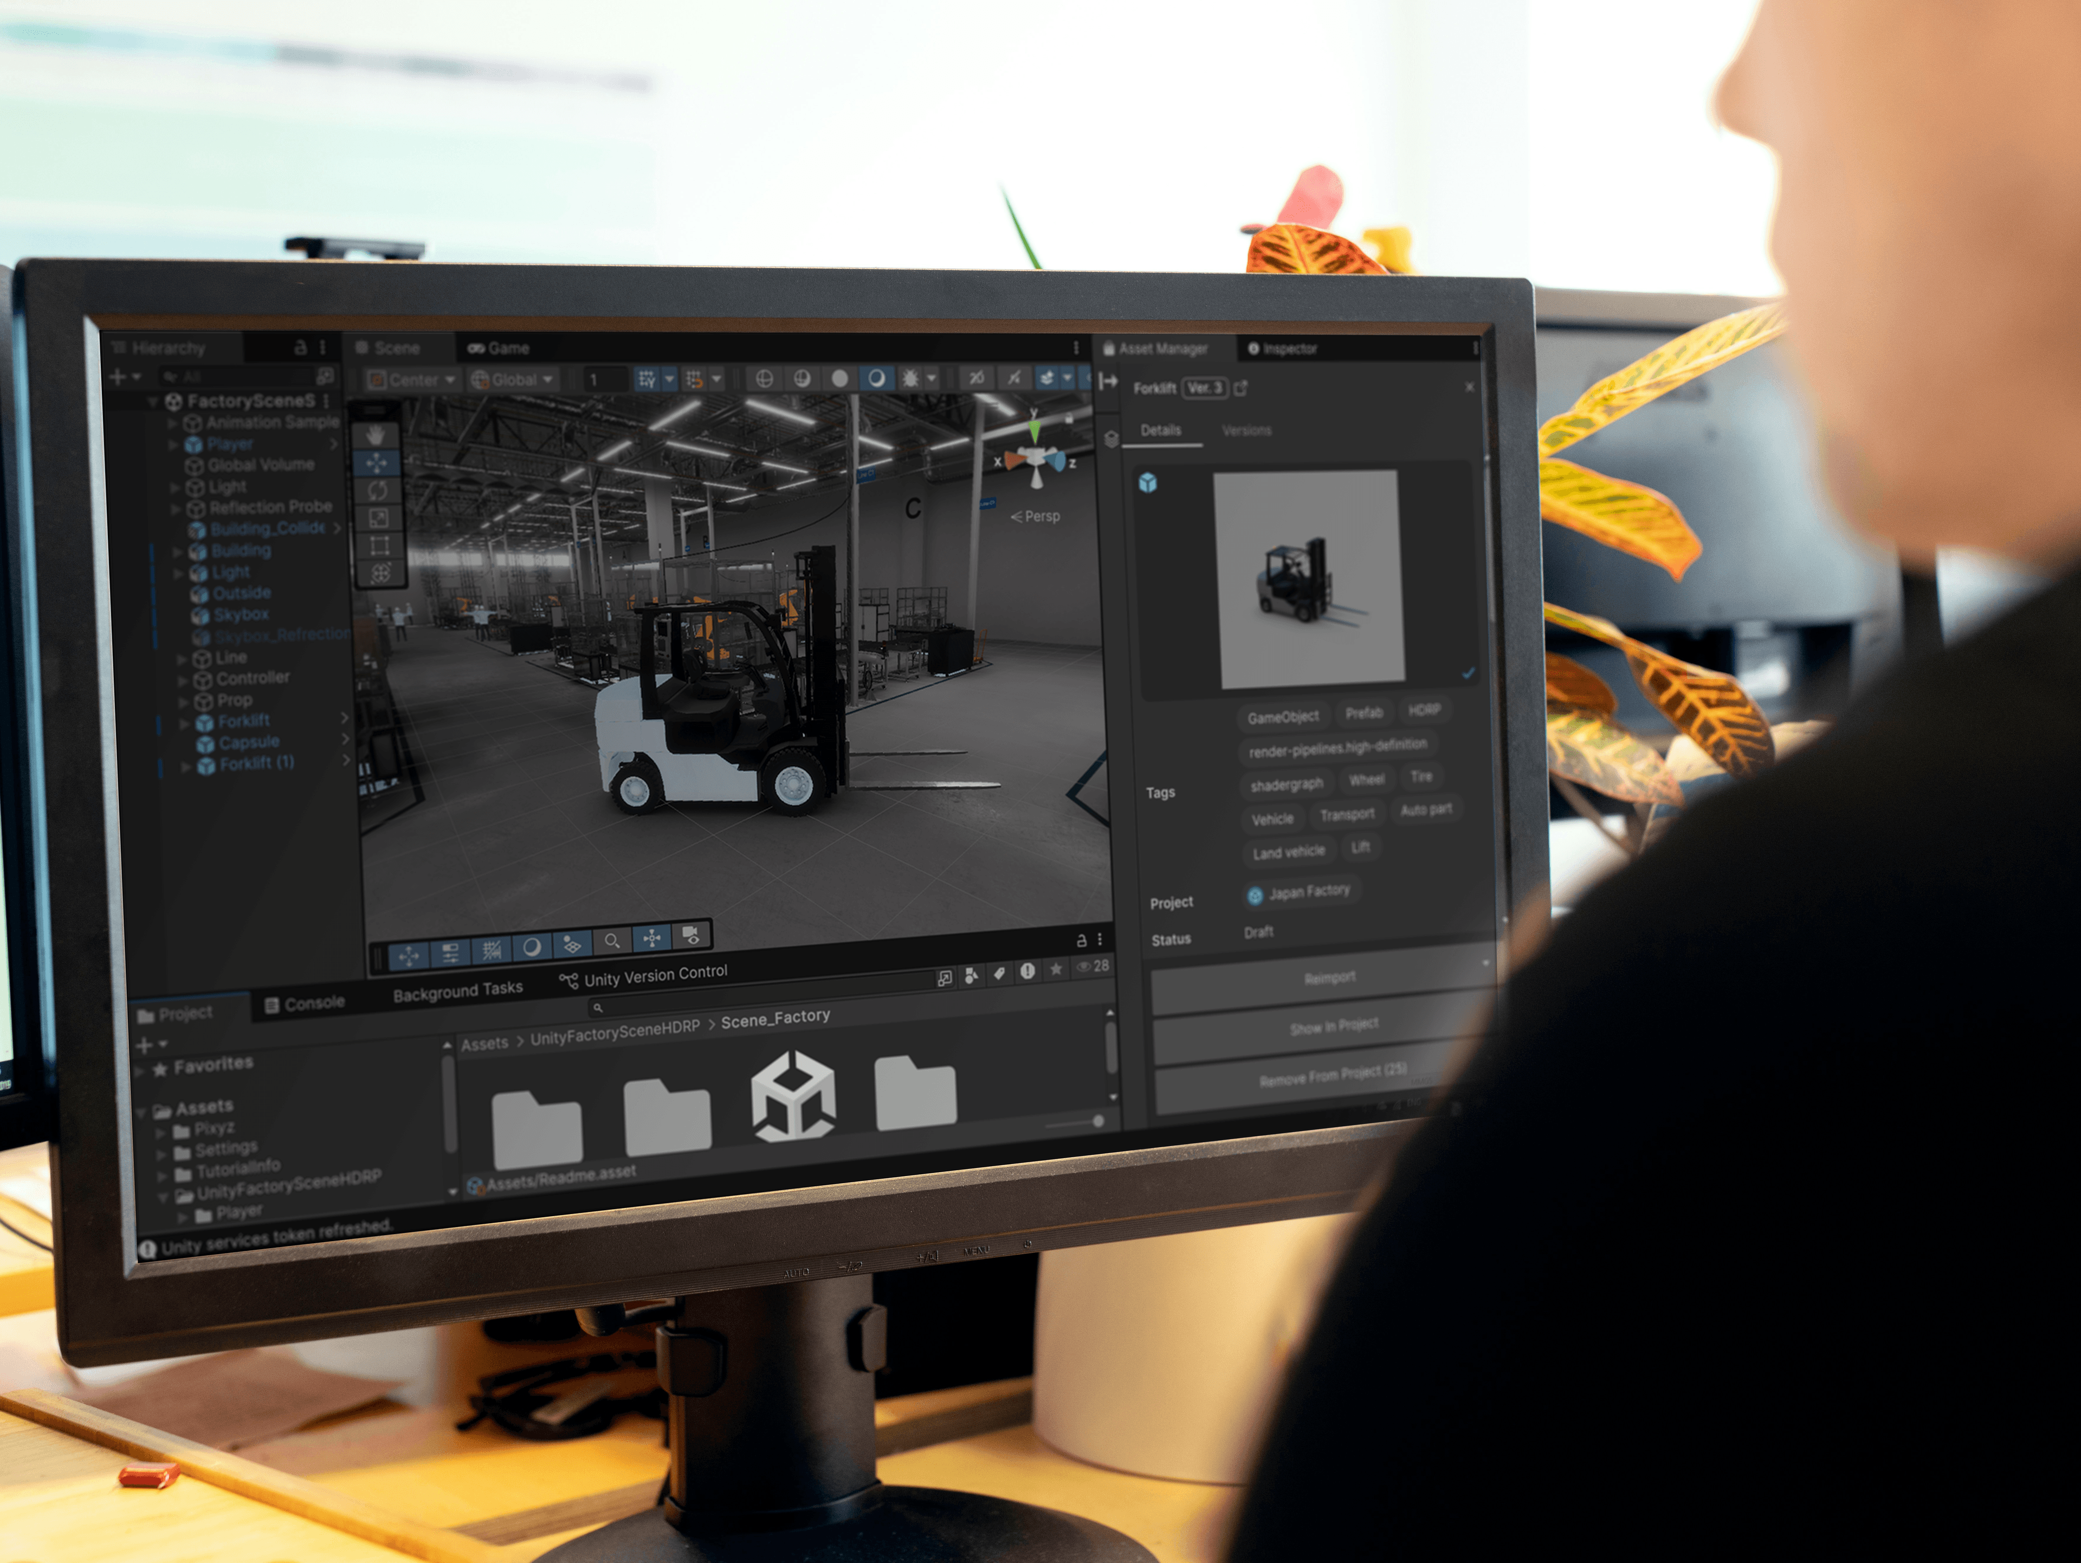Expand the Player hierarchy item
The height and width of the screenshot is (1563, 2081).
pyautogui.click(x=173, y=445)
